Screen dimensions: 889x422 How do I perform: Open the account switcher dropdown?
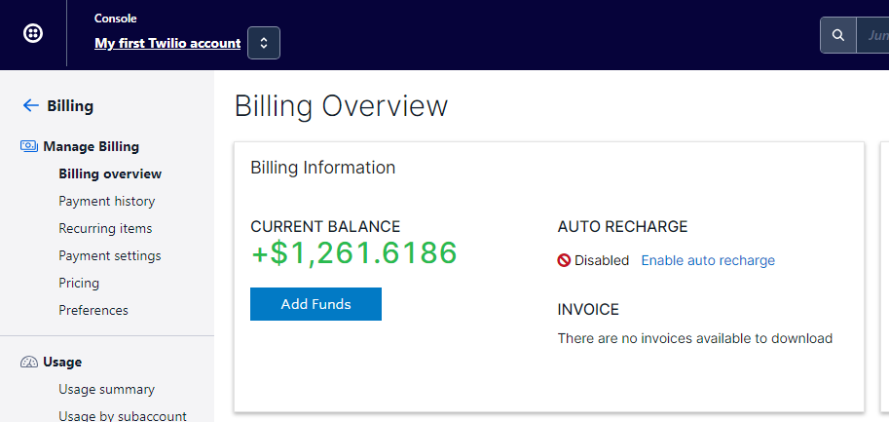click(x=264, y=43)
